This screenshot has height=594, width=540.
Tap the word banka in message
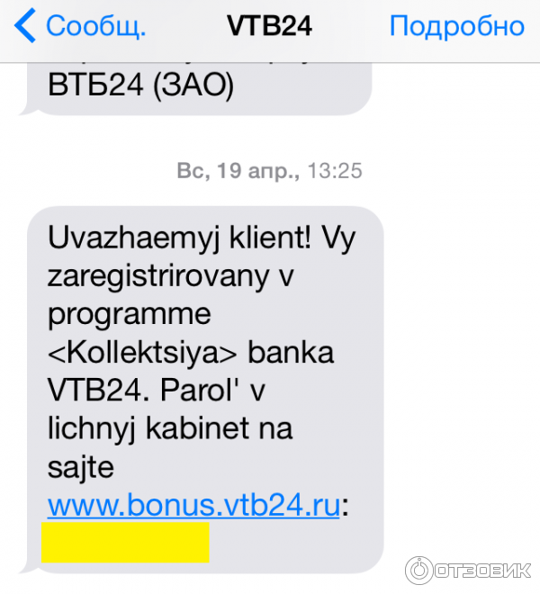coord(291,353)
